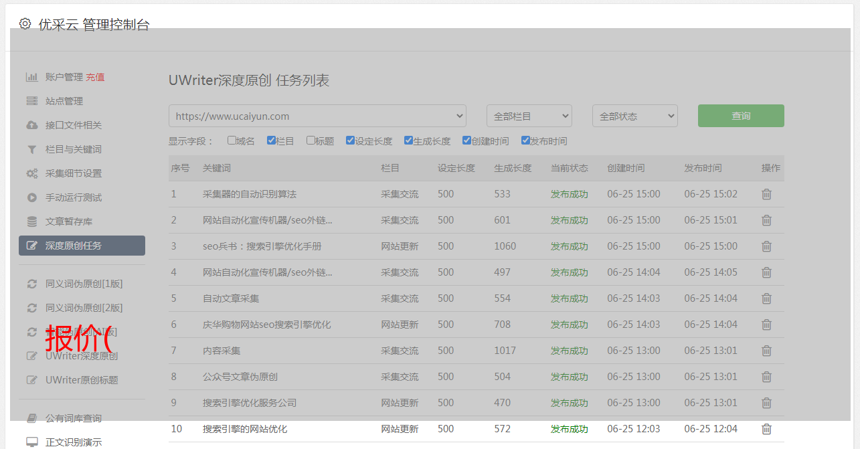Enable the 域名 display field checkbox

click(x=232, y=141)
